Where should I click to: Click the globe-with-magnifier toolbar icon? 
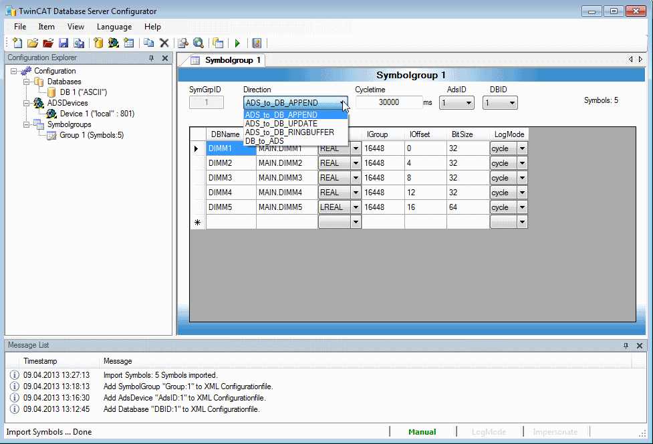pyautogui.click(x=199, y=43)
